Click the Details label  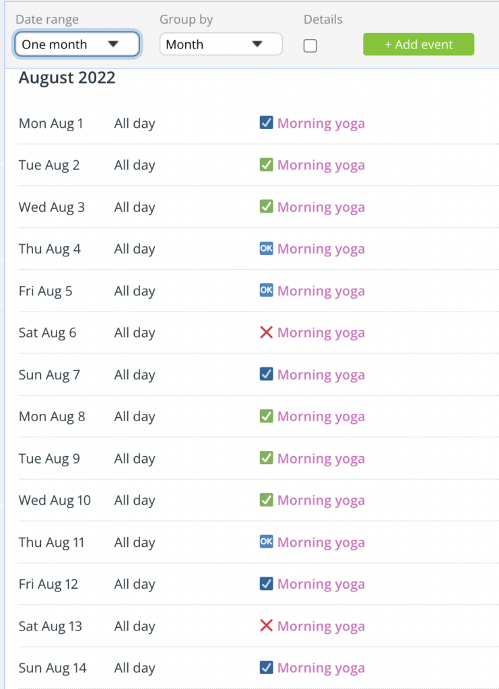[x=323, y=20]
